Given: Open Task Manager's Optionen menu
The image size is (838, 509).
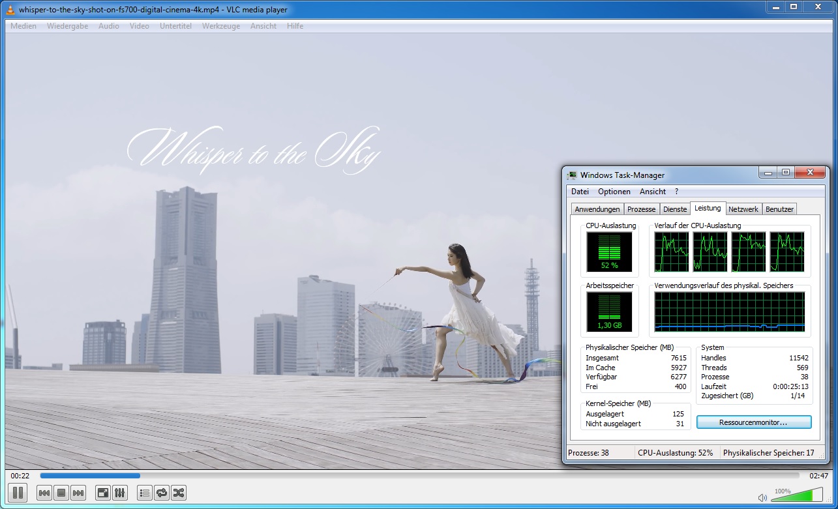Looking at the screenshot, I should click(x=614, y=192).
